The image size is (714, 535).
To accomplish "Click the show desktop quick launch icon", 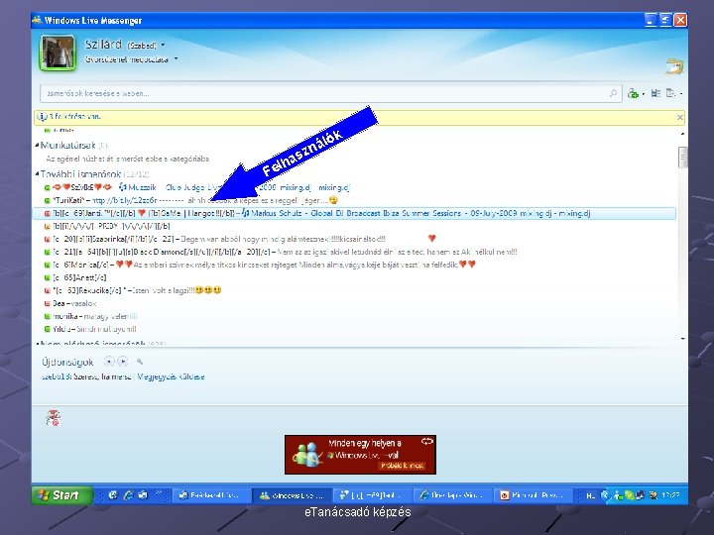I will point(143,495).
